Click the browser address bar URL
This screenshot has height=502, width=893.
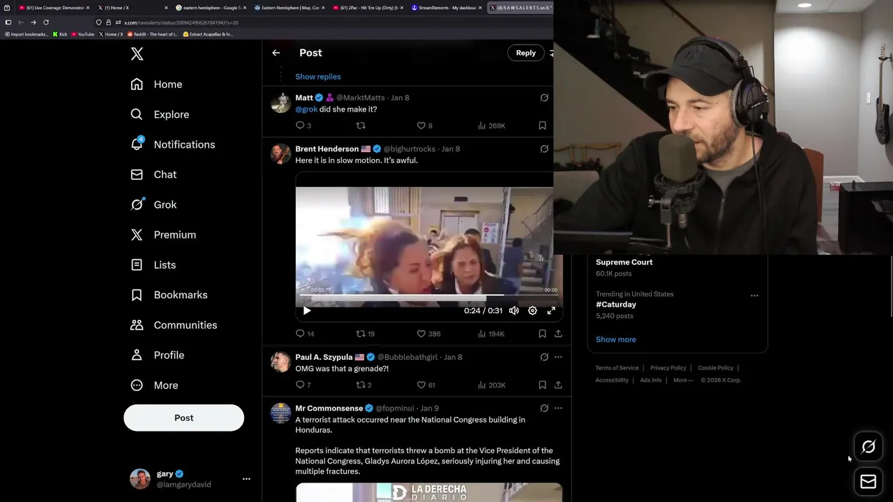coord(181,22)
